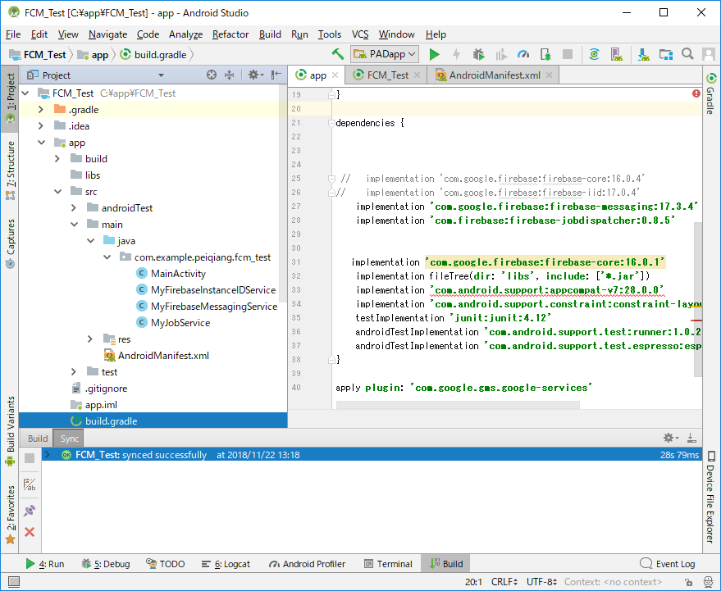Open the Refactor menu

(x=230, y=34)
